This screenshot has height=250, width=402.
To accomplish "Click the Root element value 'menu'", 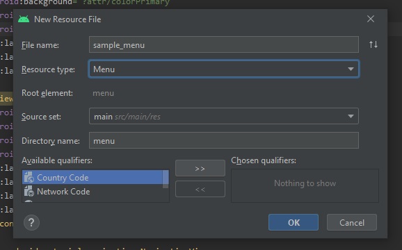I will (104, 93).
